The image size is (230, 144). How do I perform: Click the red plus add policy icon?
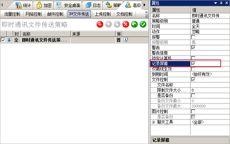(100, 24)
